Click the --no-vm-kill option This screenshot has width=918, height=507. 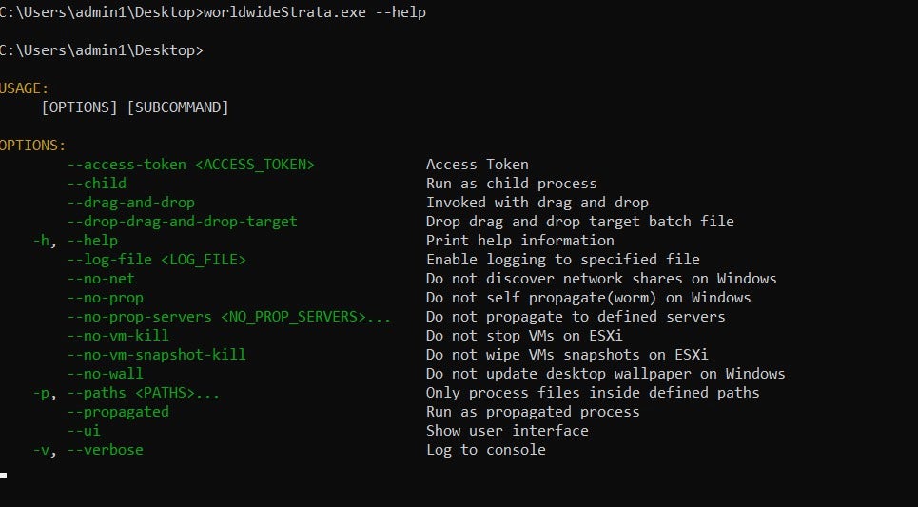pos(118,336)
